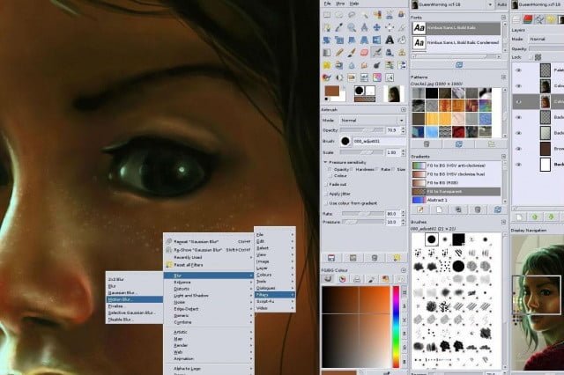Open the layers Mode dropdown
The height and width of the screenshot is (375, 564).
pos(546,39)
